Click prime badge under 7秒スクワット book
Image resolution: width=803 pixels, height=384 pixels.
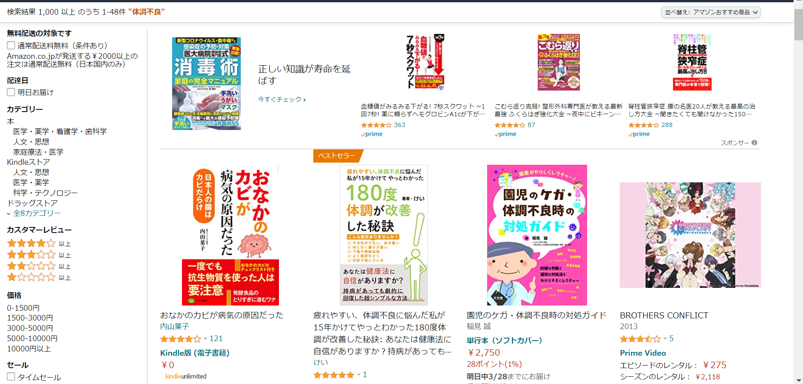372,134
